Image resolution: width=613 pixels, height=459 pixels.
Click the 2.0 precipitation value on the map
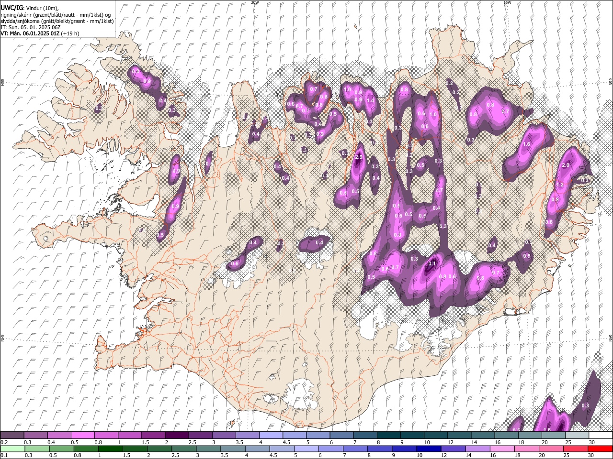tap(566, 165)
